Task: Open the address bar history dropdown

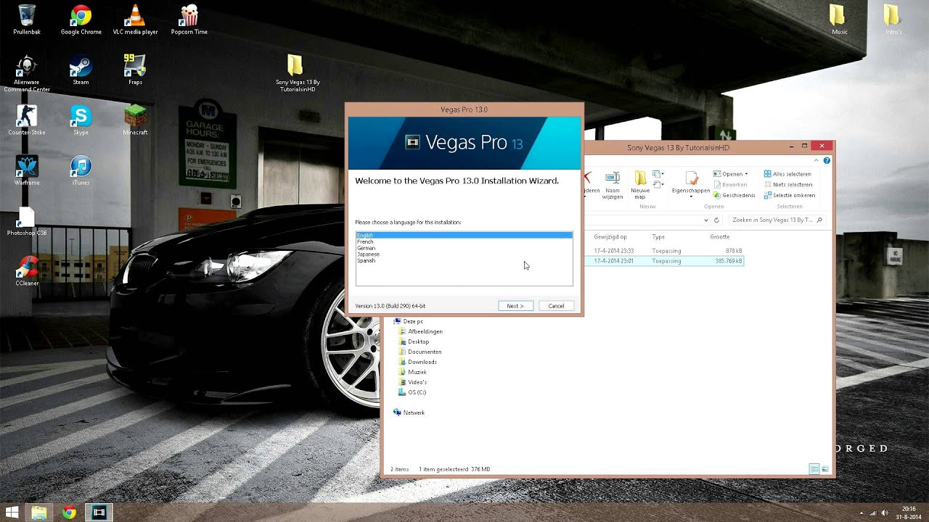Action: (x=705, y=220)
